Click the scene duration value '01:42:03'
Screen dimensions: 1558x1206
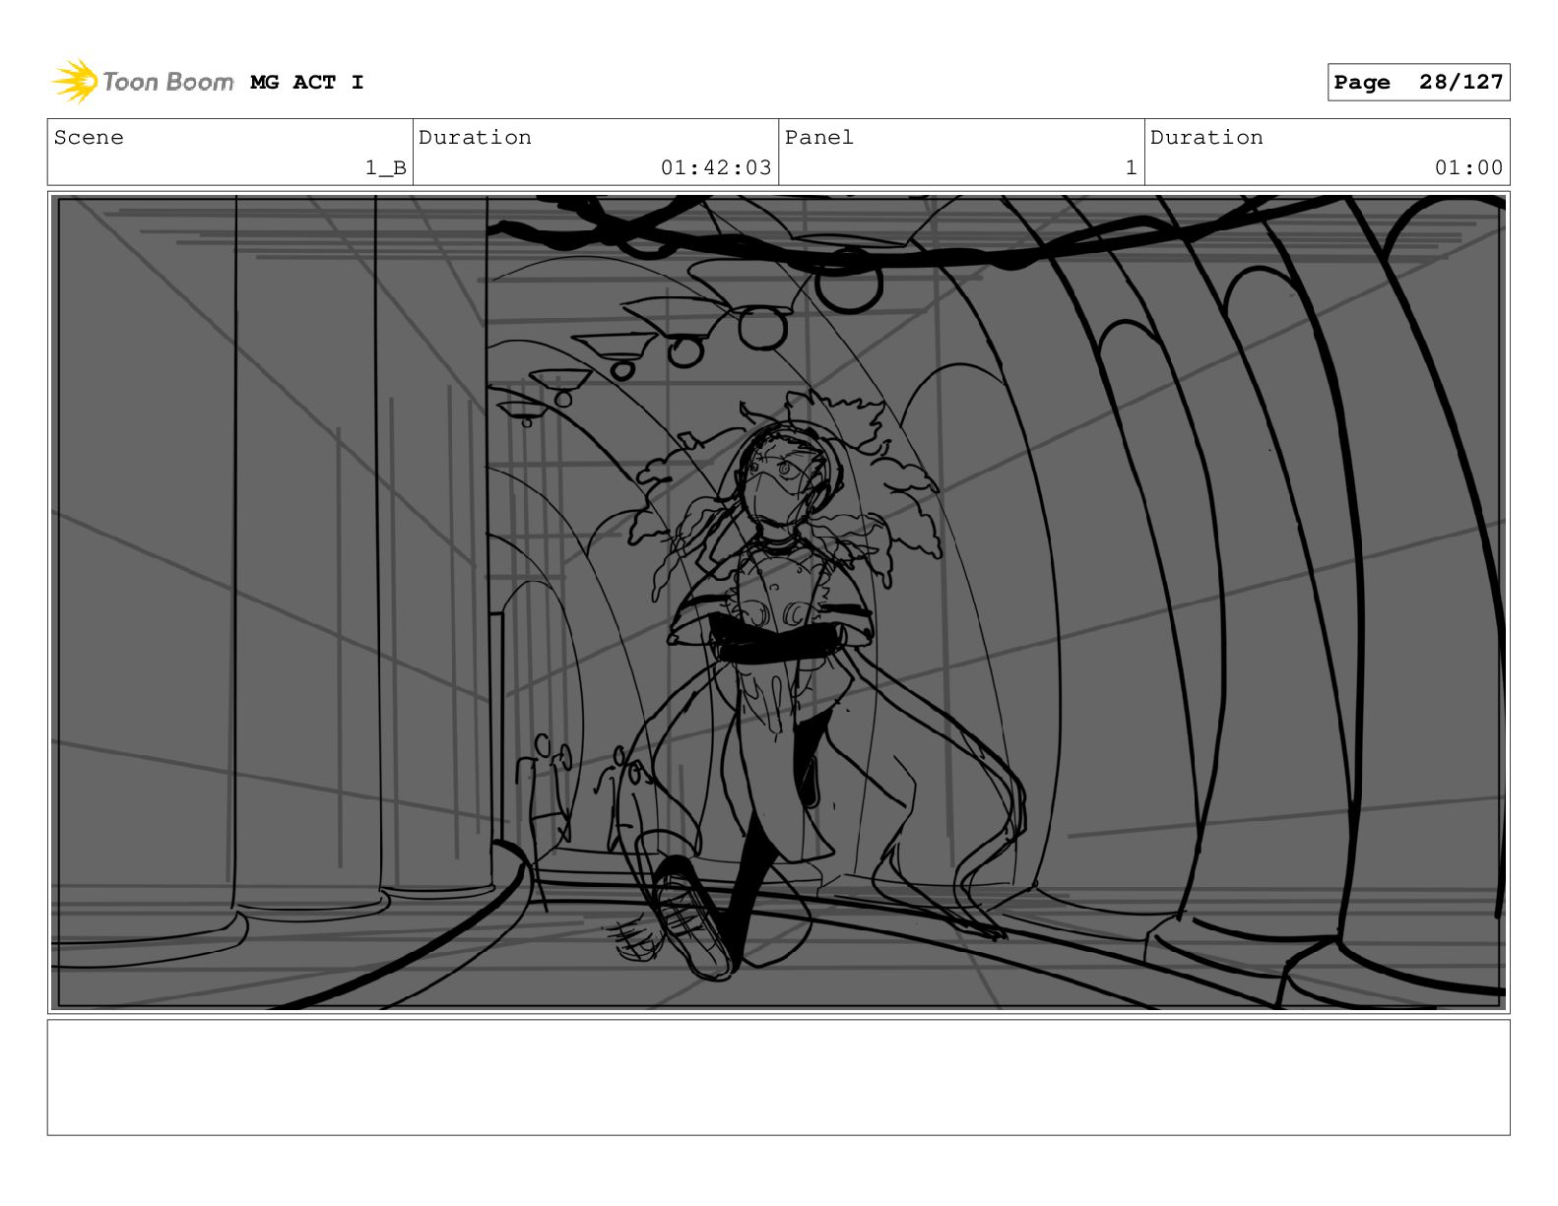pos(716,168)
